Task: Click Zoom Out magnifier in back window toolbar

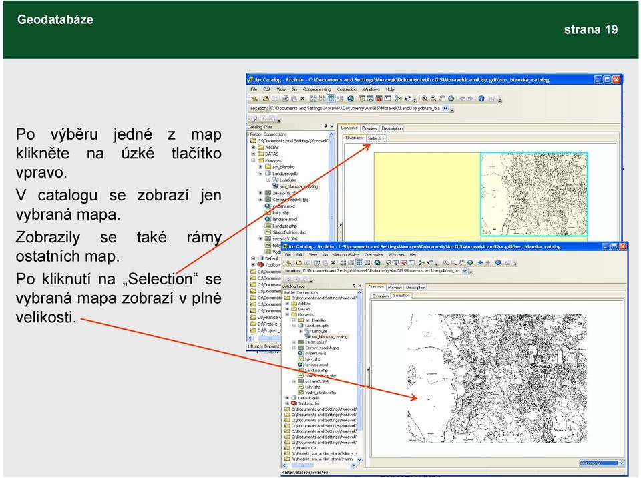Action: coord(433,99)
